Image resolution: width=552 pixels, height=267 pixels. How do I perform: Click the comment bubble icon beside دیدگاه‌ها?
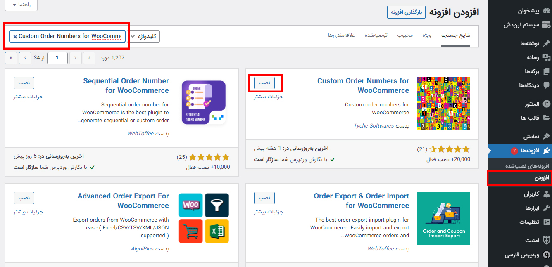pyautogui.click(x=546, y=85)
